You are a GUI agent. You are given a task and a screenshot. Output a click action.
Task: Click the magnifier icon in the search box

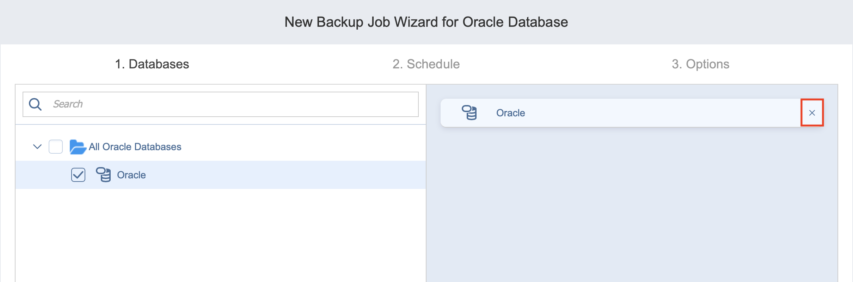(35, 104)
